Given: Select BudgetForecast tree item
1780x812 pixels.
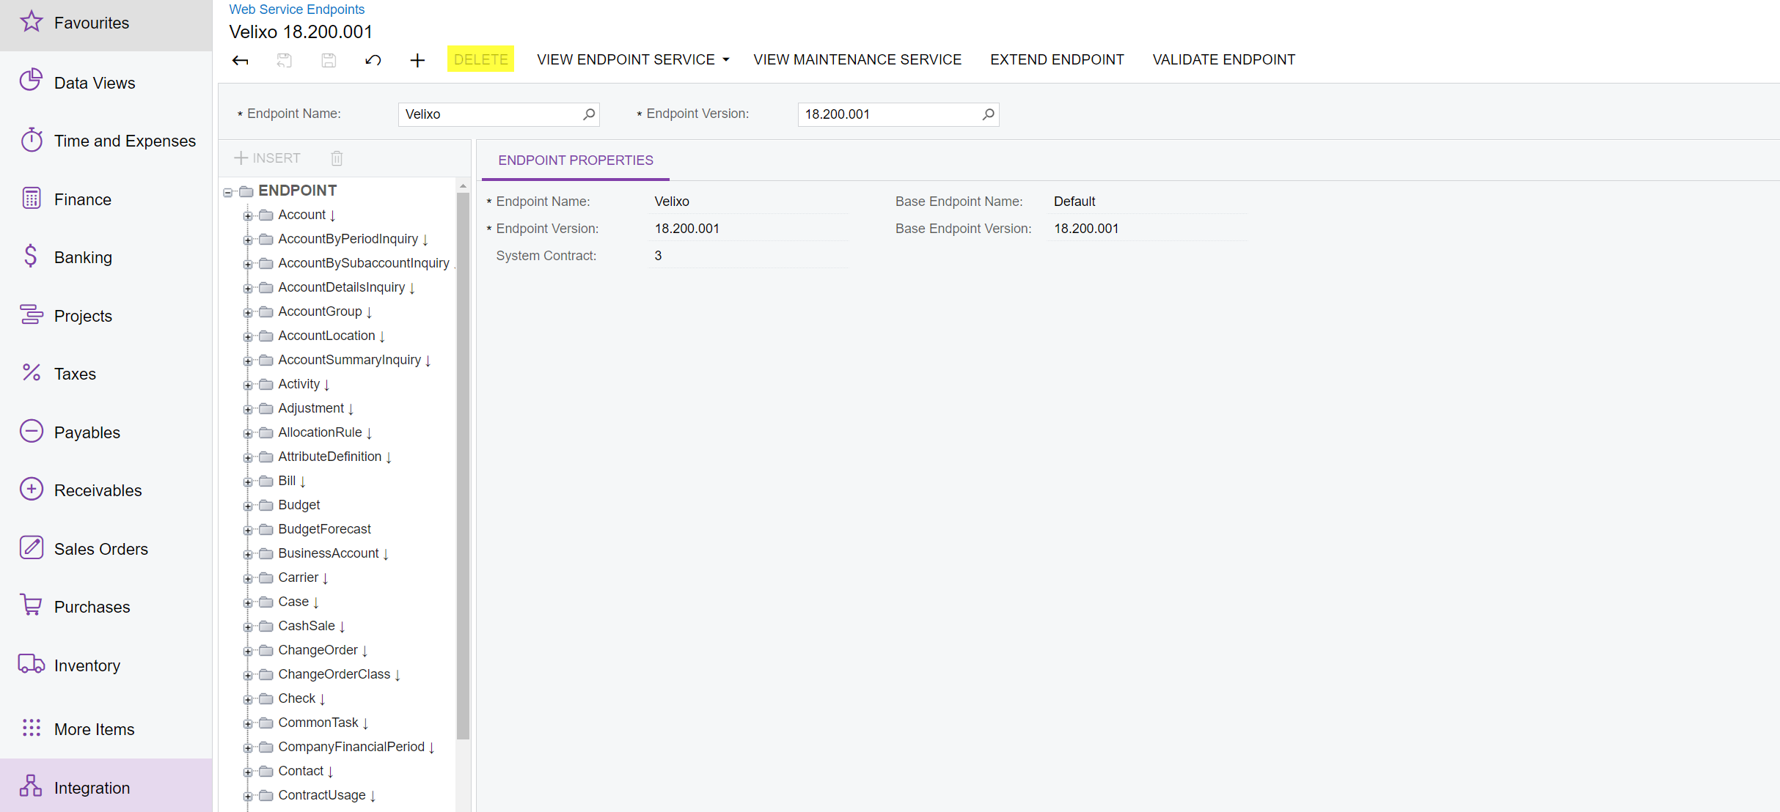Looking at the screenshot, I should coord(325,529).
